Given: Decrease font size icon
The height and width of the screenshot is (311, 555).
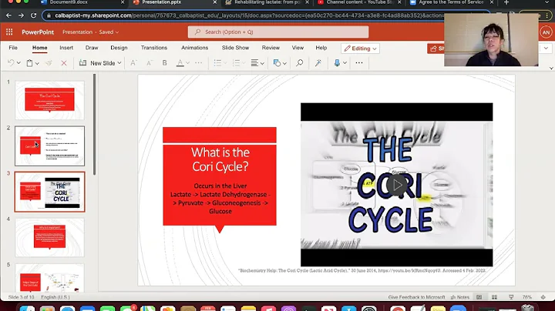Looking at the screenshot, I should [149, 63].
